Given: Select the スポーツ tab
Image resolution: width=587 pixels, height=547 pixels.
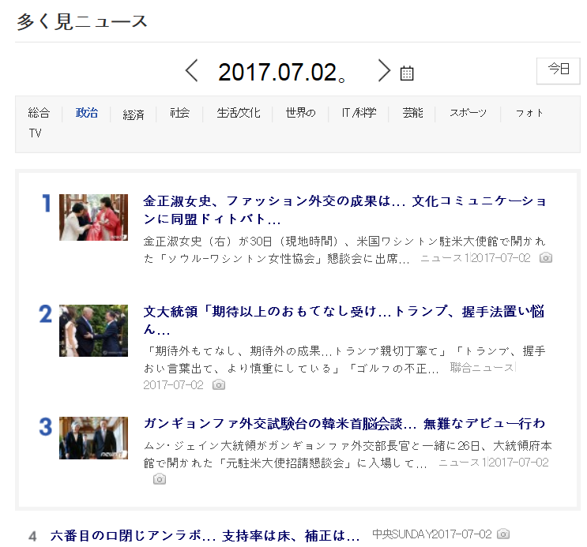Looking at the screenshot, I should 468,113.
